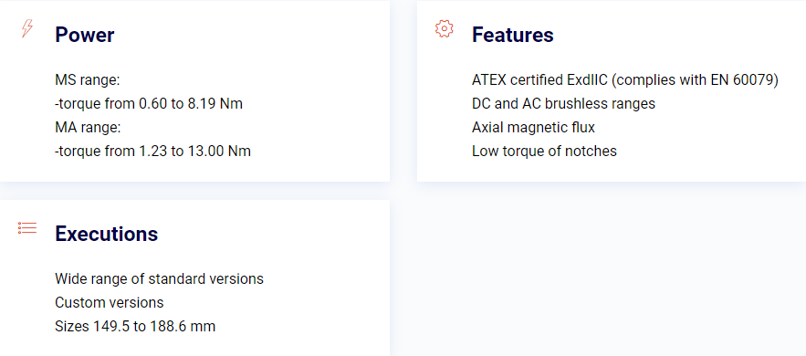Select the Power heading
This screenshot has height=356, width=806.
coord(85,35)
